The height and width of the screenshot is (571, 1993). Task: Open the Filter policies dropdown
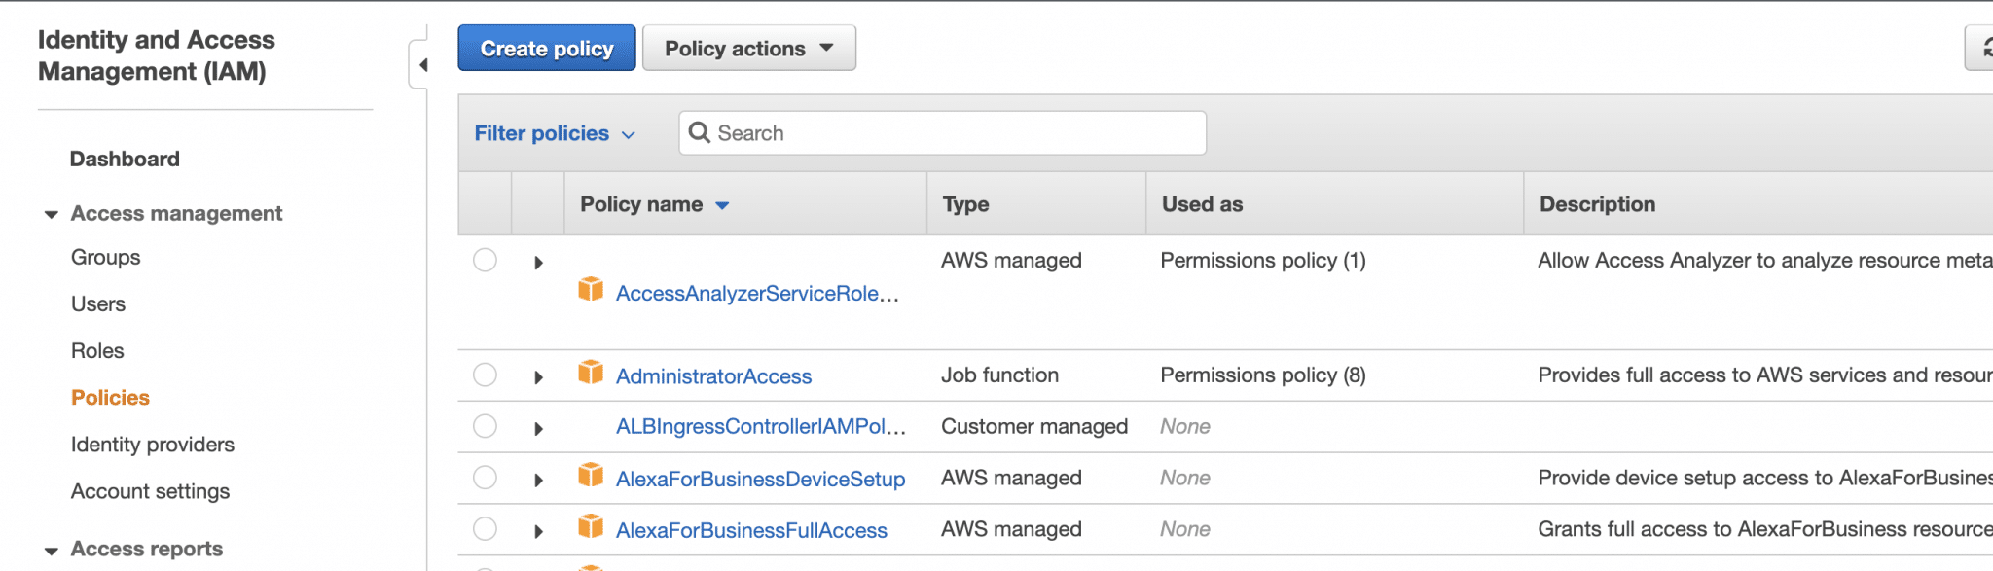click(x=554, y=133)
